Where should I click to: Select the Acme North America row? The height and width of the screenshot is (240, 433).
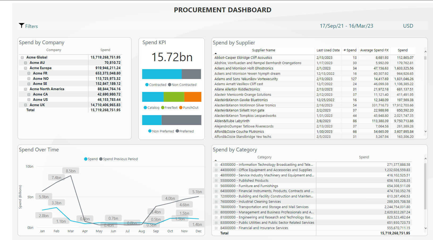[47, 89]
